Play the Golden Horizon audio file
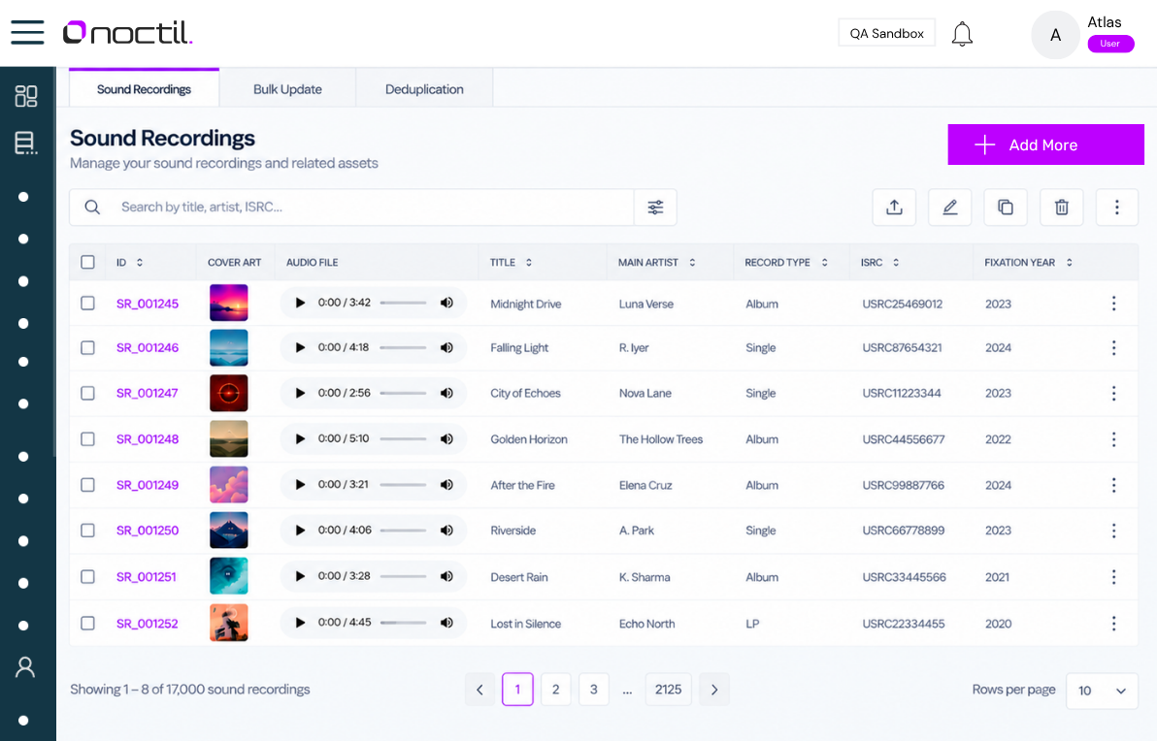This screenshot has width=1157, height=741. point(300,438)
